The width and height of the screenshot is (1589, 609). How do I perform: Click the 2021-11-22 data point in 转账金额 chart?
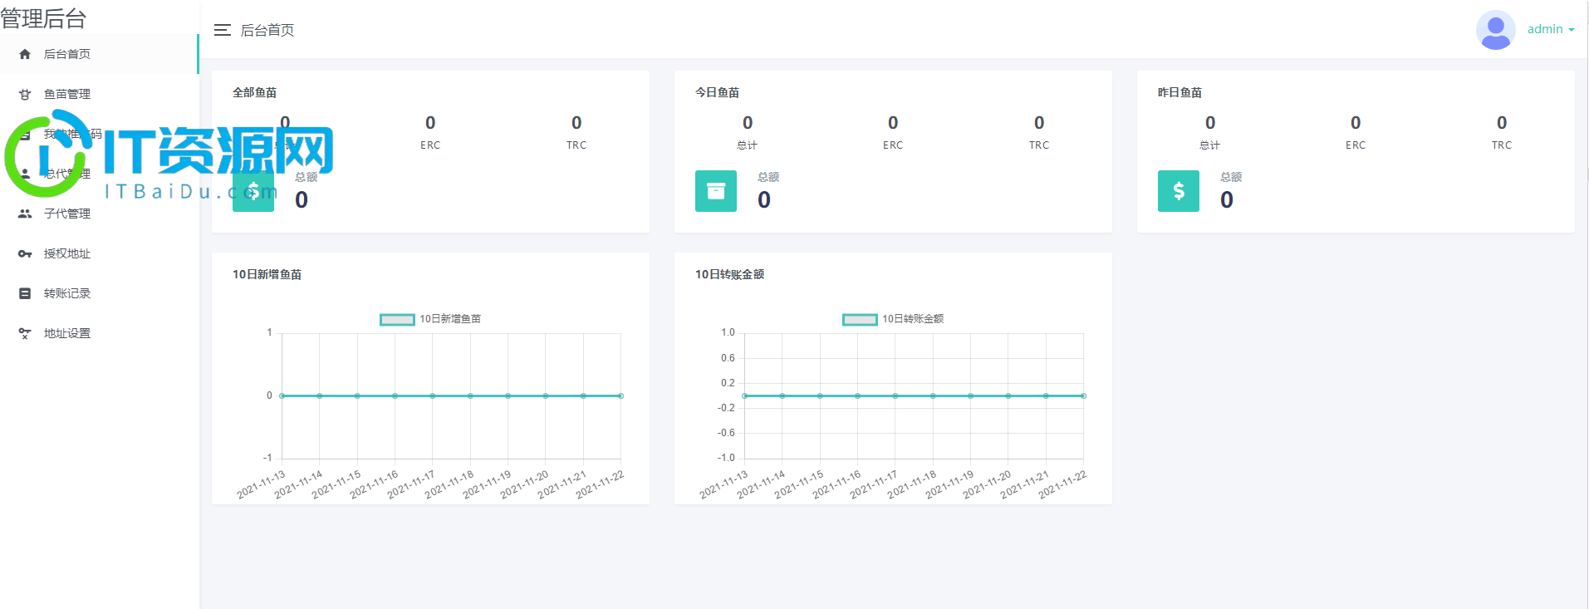[1083, 395]
